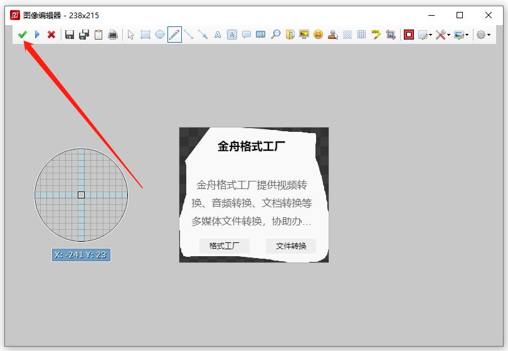Expand the wrench and screwdriver tools dropdown
Image resolution: width=508 pixels, height=351 pixels.
[443, 35]
